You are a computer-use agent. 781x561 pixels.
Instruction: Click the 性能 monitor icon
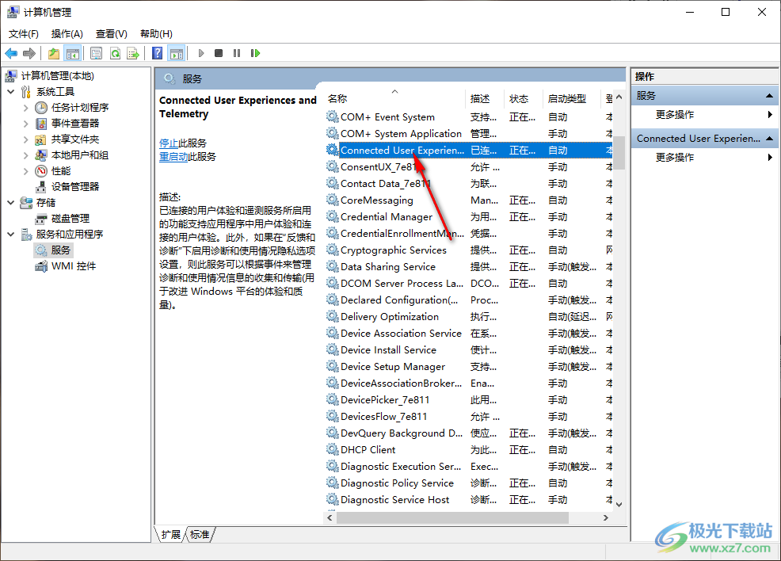click(41, 171)
